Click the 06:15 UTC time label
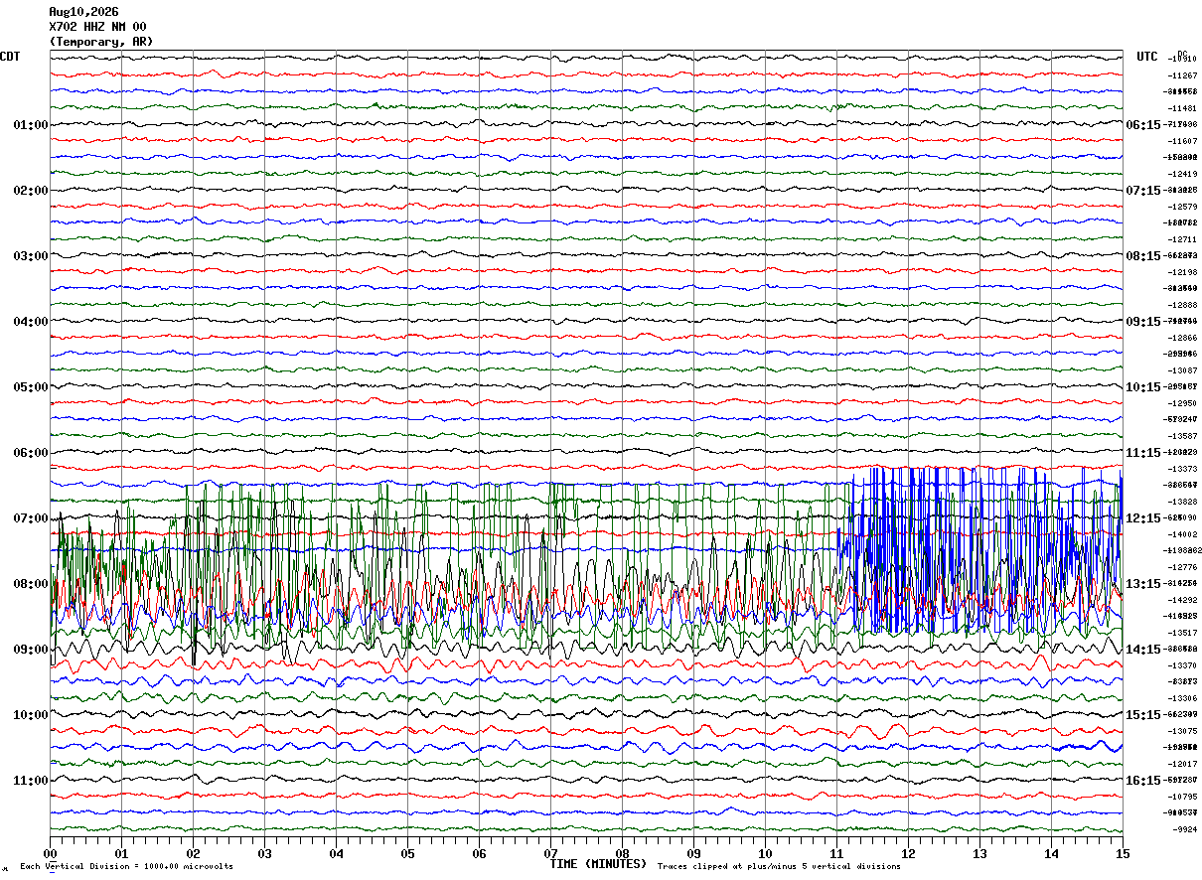The width and height of the screenshot is (1202, 880). [1143, 125]
